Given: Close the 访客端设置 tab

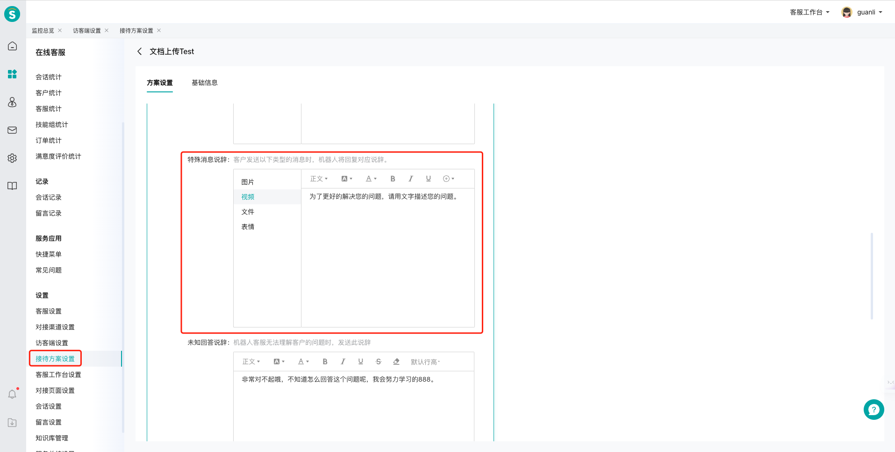Looking at the screenshot, I should [107, 30].
